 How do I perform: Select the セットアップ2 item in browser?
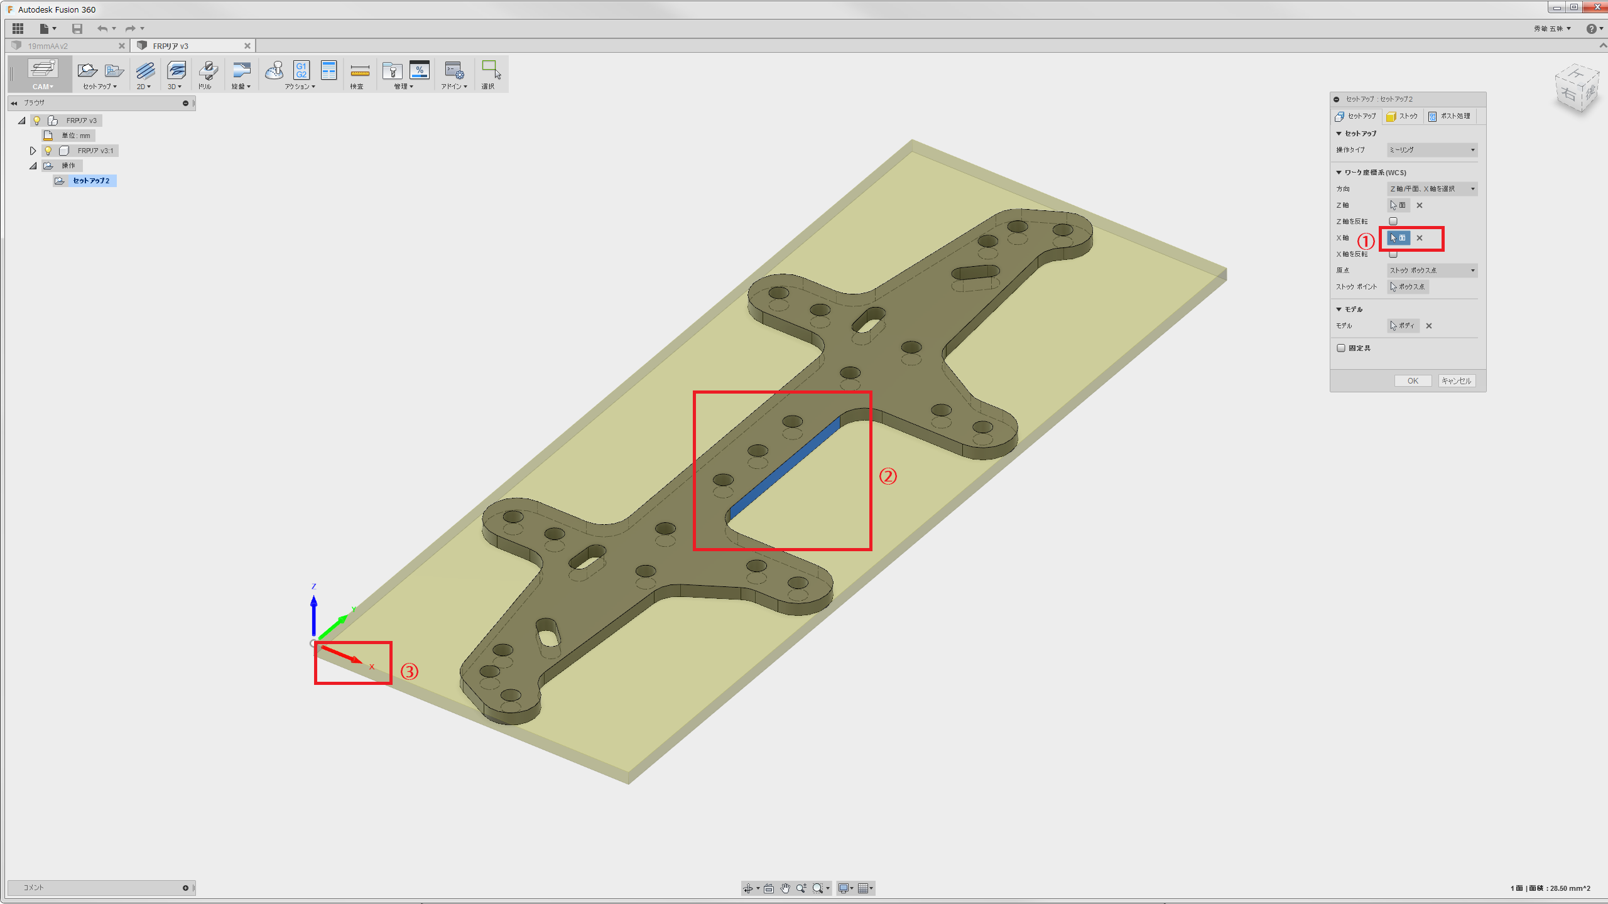[x=91, y=181]
